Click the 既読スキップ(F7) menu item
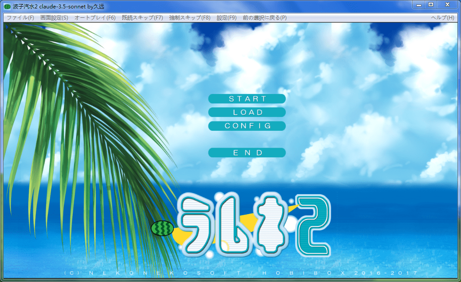 click(x=142, y=18)
